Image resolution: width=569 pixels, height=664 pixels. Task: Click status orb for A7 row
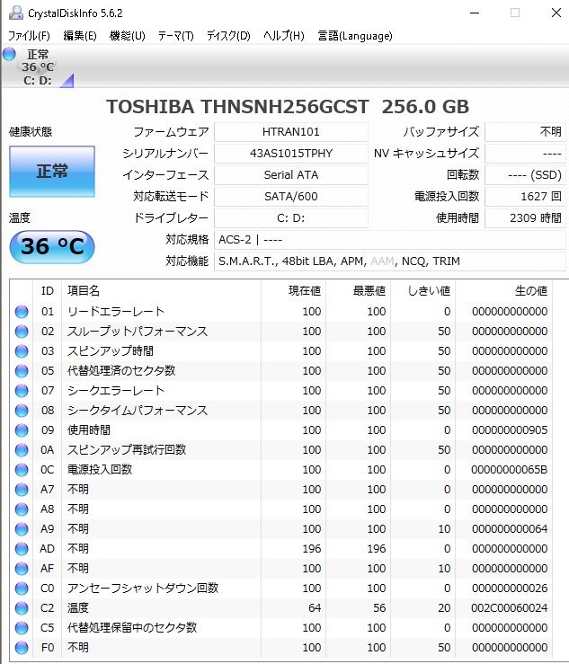pyautogui.click(x=22, y=490)
